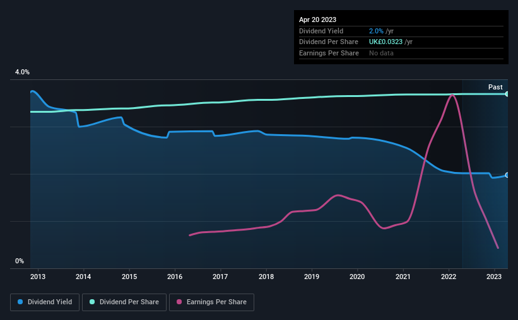Select the teal endpoint marker on Dividend Per Share line

coord(507,94)
